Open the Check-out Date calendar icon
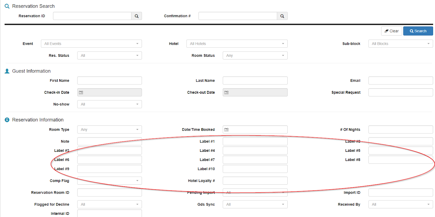Image resolution: width=435 pixels, height=217 pixels. tap(226, 93)
